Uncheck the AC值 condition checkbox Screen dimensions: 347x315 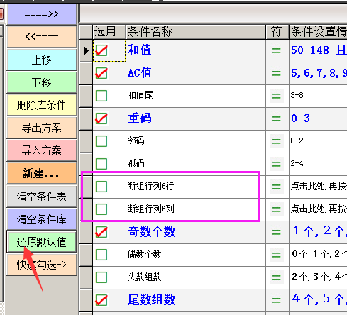101,73
